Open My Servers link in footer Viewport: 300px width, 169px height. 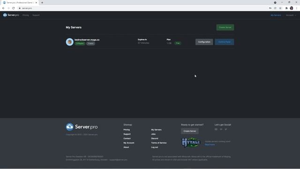click(156, 130)
